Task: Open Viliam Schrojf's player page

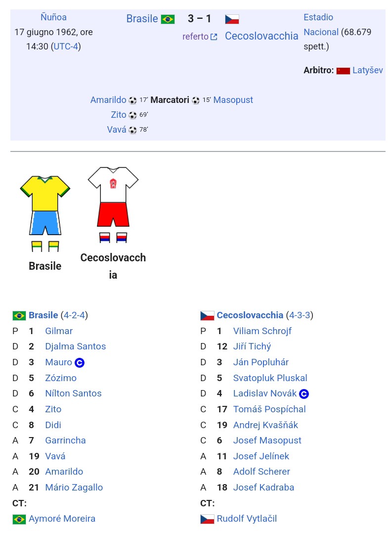Action: pyautogui.click(x=262, y=331)
